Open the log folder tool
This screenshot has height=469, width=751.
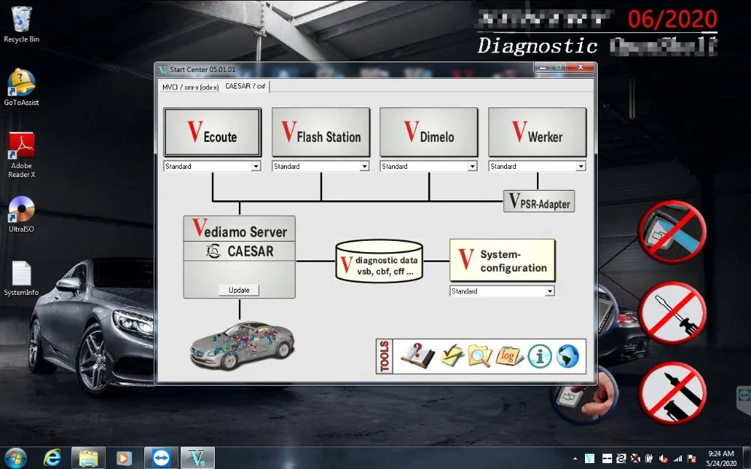coord(508,356)
